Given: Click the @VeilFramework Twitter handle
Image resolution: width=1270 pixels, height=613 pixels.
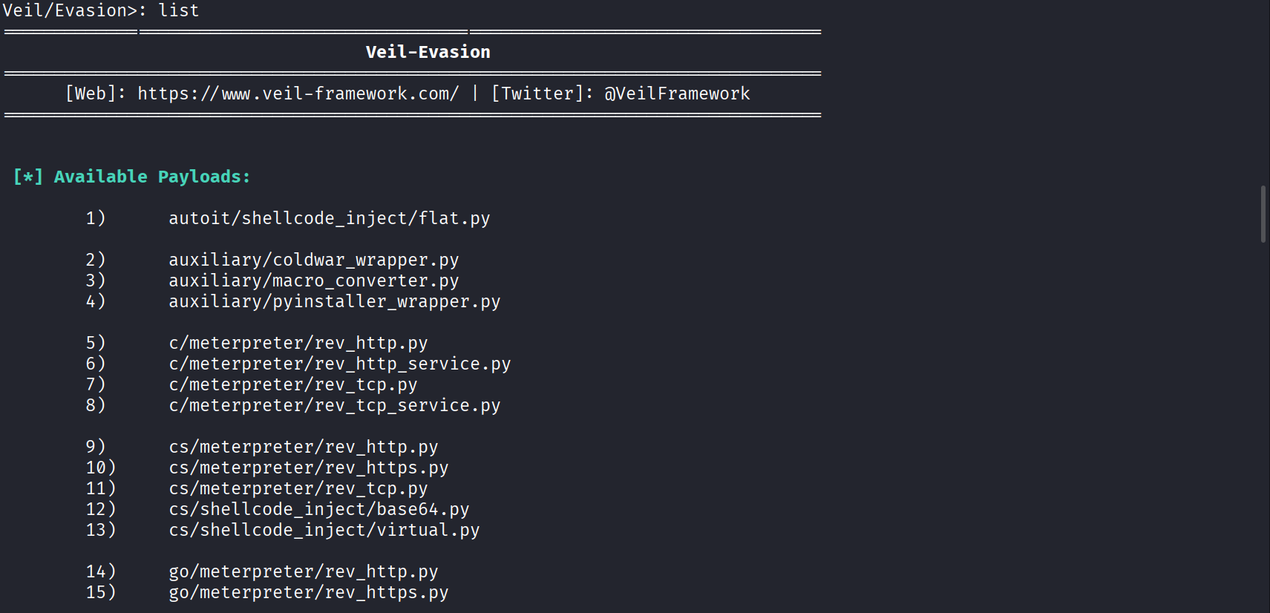Looking at the screenshot, I should [x=676, y=94].
